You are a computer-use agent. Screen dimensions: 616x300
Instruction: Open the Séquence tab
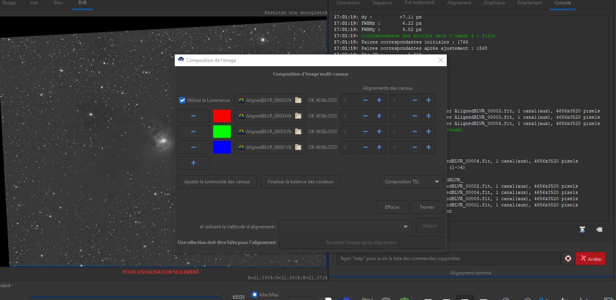tap(382, 3)
